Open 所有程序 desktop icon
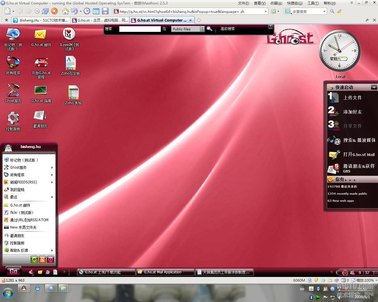Screen dimensions: 378x302 point(13,65)
